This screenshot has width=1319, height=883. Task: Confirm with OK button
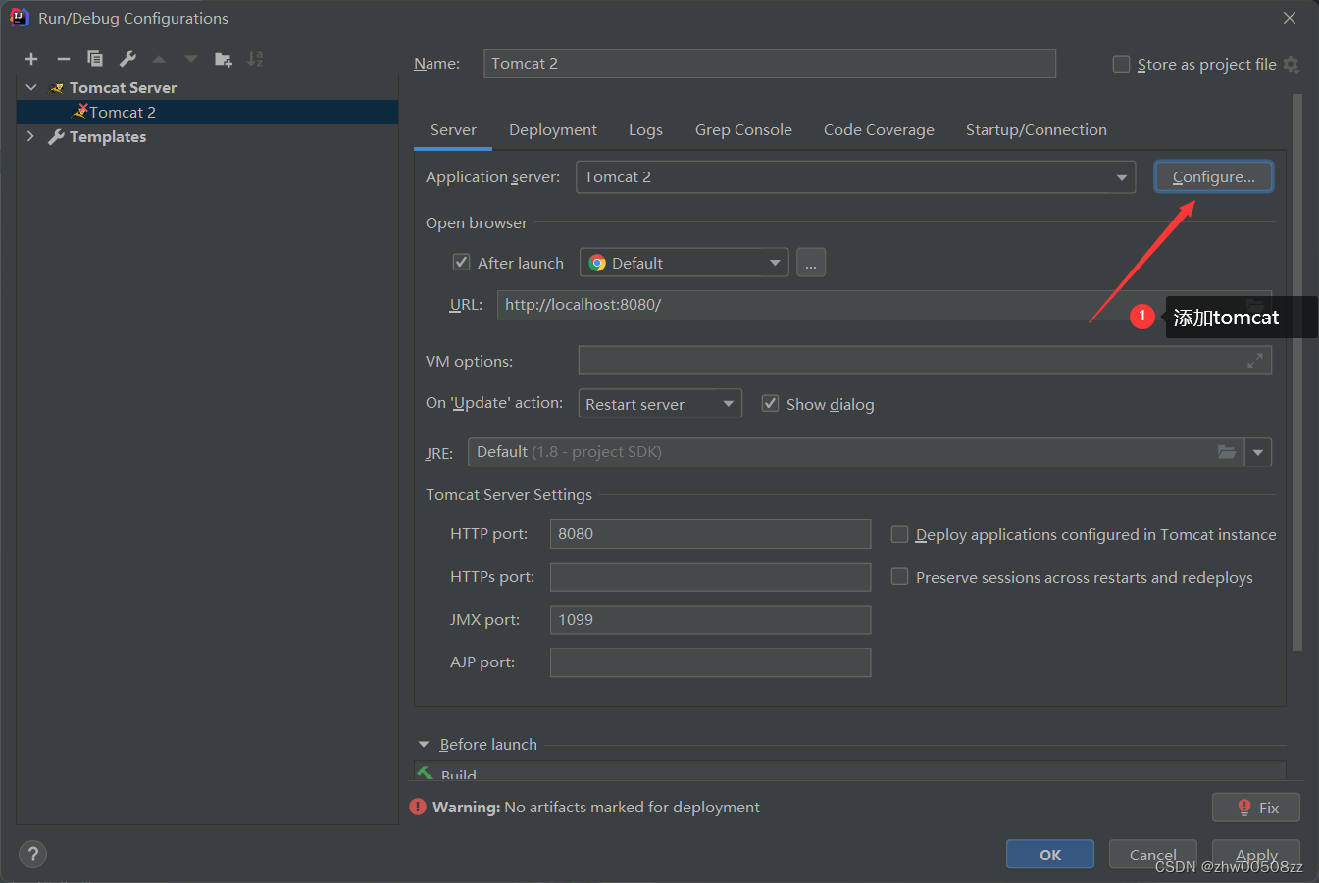click(x=1050, y=855)
